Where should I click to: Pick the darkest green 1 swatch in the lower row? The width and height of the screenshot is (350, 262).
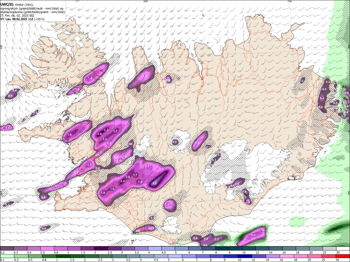click(63, 256)
